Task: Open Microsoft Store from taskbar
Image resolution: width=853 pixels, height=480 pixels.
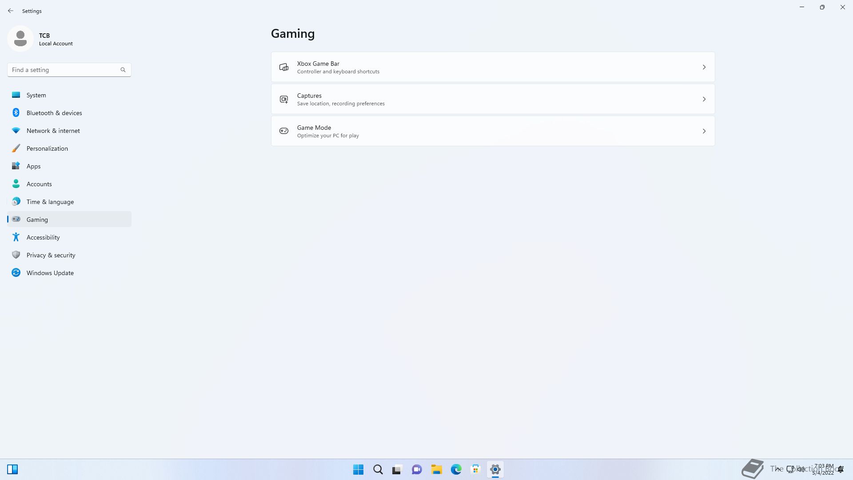Action: point(476,469)
